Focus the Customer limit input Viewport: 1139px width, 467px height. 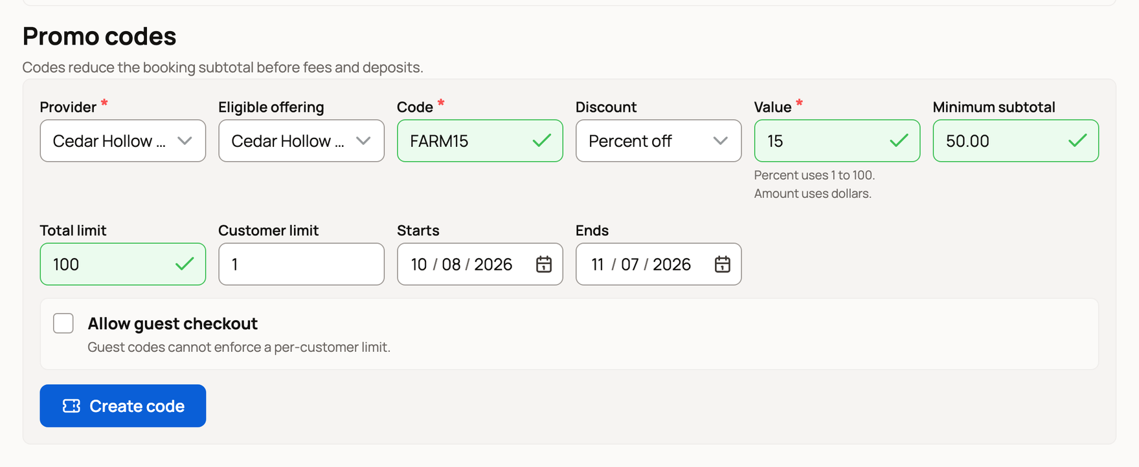tap(301, 264)
